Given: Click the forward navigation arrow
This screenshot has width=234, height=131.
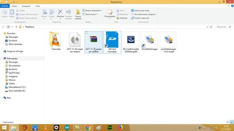Looking at the screenshot, I should (x=8, y=27).
